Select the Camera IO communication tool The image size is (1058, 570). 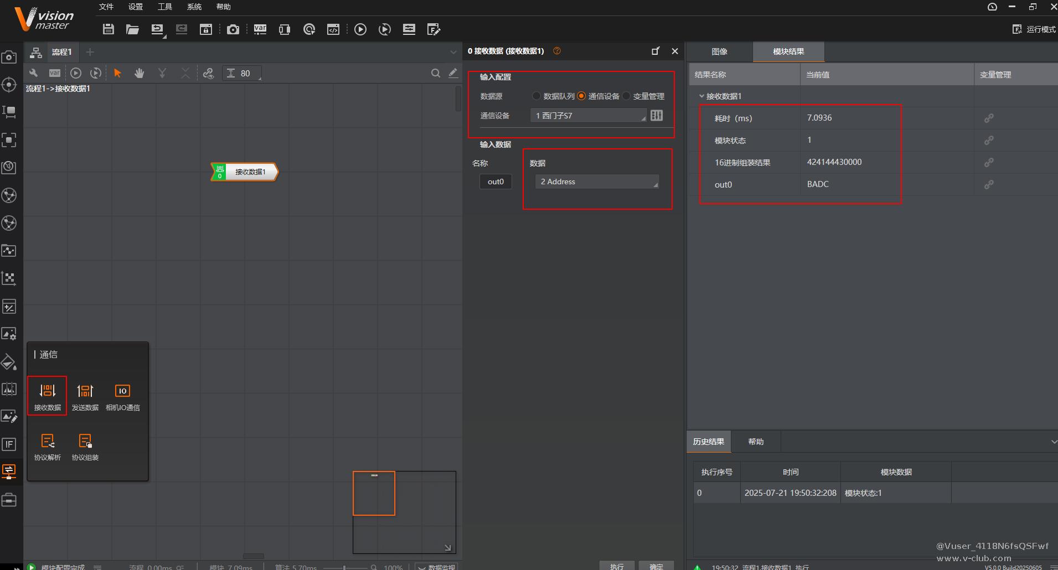click(x=123, y=397)
